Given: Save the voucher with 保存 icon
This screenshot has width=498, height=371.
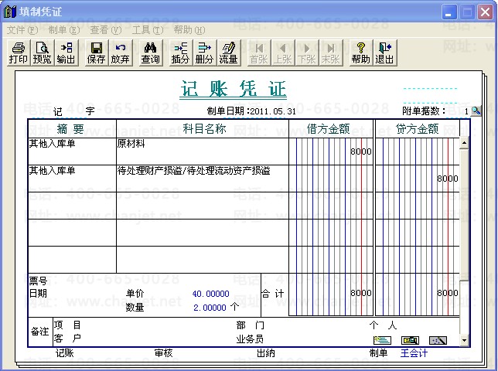Looking at the screenshot, I should coord(97,53).
